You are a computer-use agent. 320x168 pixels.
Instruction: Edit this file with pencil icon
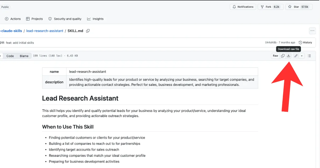click(x=296, y=56)
